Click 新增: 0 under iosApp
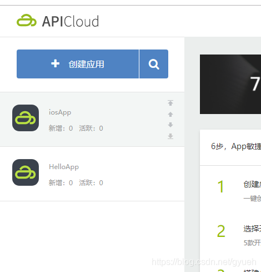Viewport: 261px width, 272px height. click(61, 128)
